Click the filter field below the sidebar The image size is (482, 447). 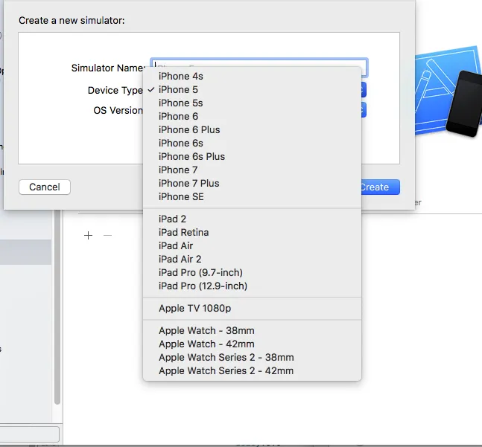point(30,434)
